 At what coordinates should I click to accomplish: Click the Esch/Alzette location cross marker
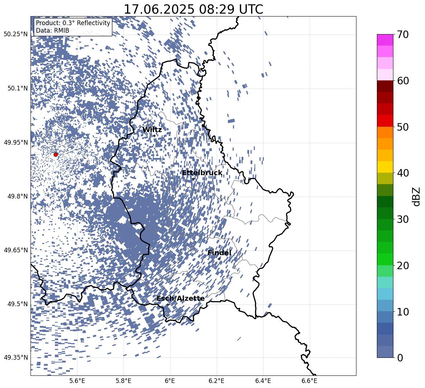click(x=168, y=304)
